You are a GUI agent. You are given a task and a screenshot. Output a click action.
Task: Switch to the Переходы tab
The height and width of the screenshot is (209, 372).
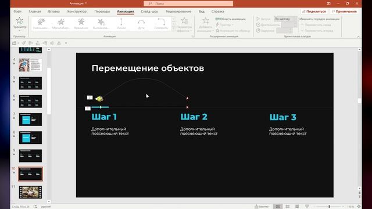pyautogui.click(x=102, y=12)
